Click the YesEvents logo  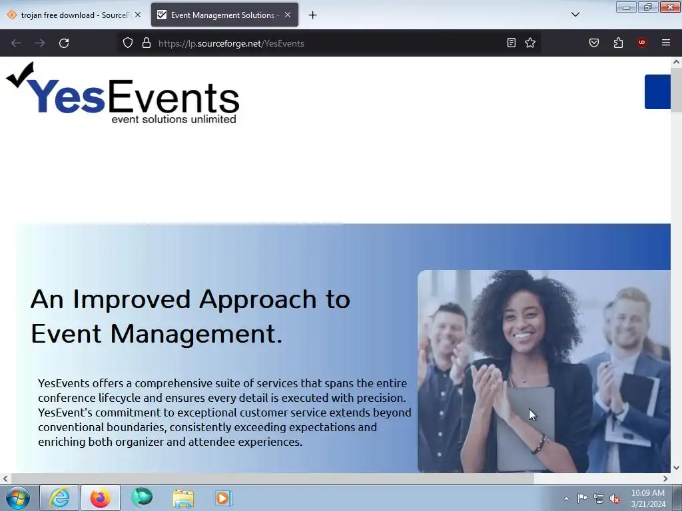pyautogui.click(x=123, y=93)
